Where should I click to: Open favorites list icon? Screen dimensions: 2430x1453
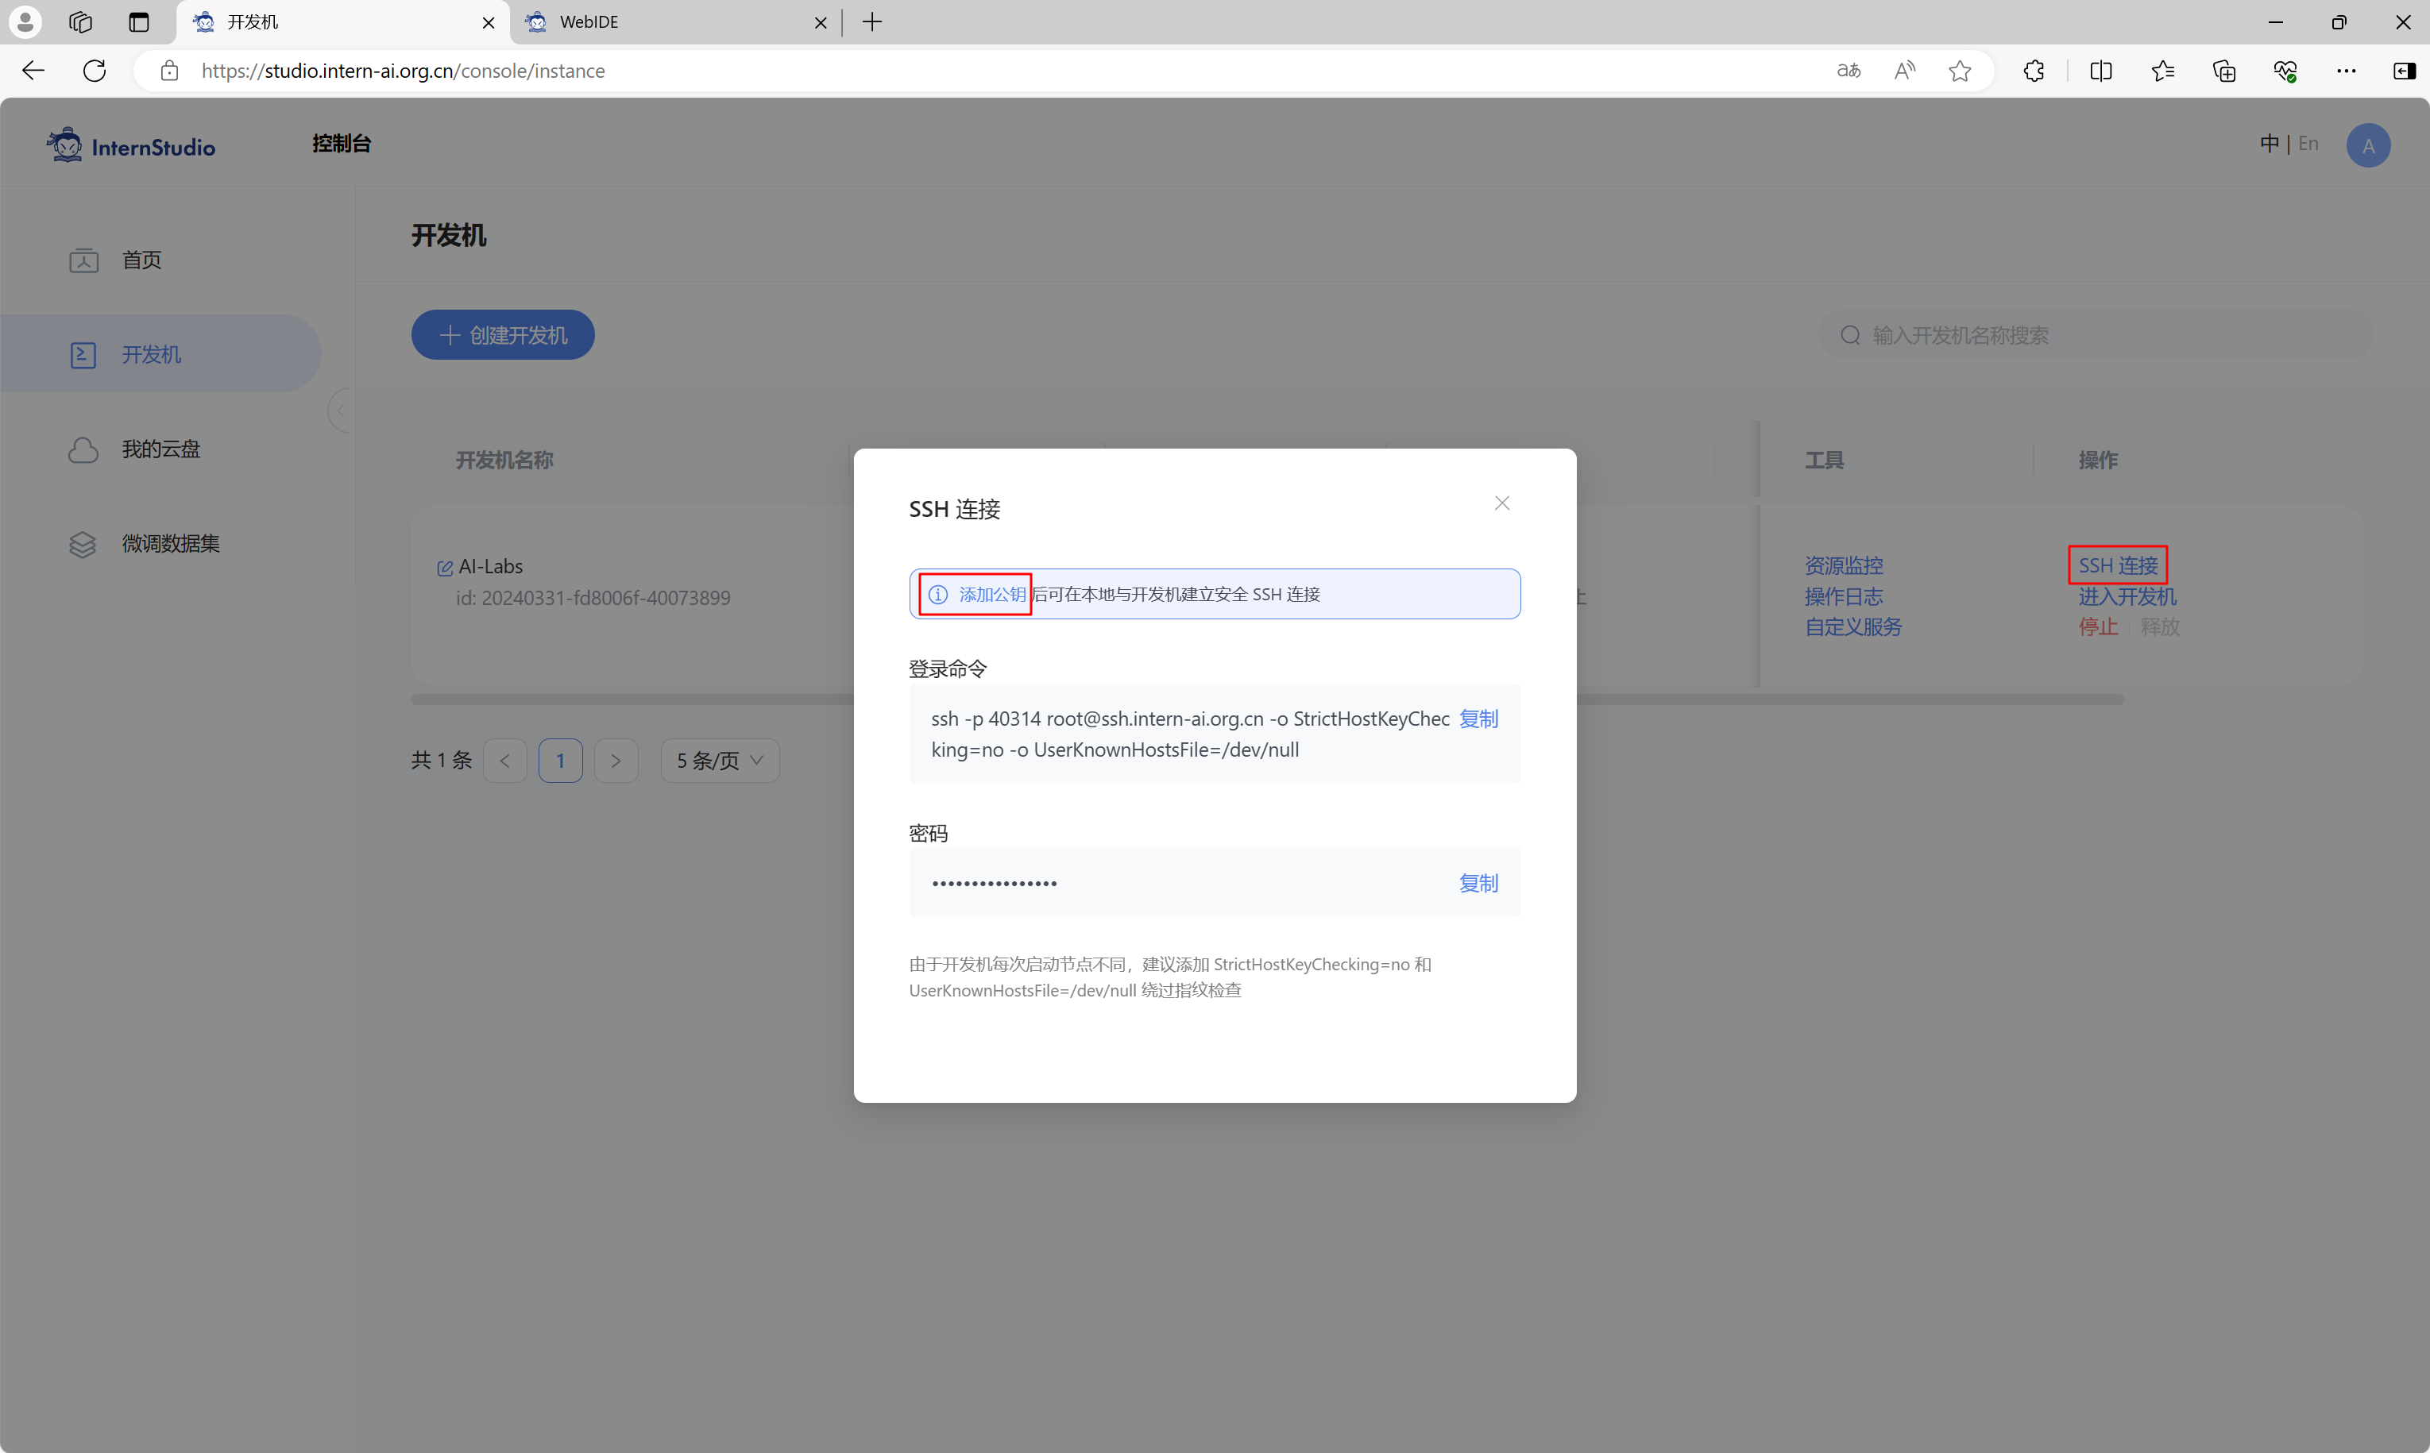tap(2162, 71)
